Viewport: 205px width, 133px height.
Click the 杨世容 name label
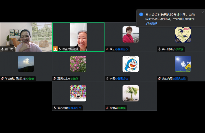(114, 108)
